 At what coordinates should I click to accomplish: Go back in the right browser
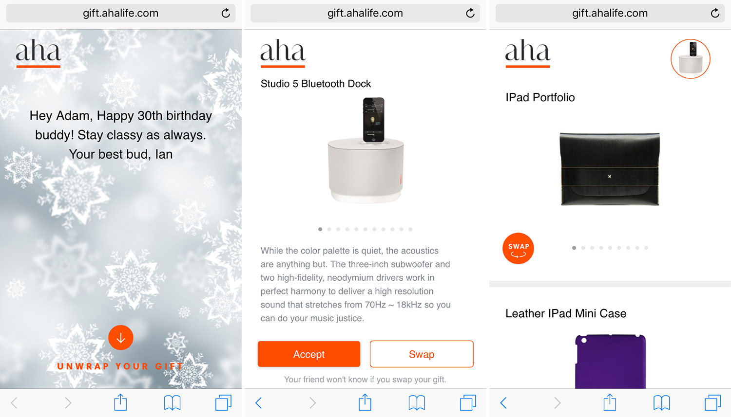click(503, 402)
